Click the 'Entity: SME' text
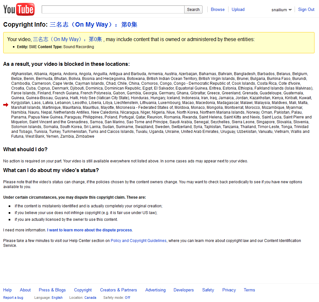 click(x=27, y=47)
